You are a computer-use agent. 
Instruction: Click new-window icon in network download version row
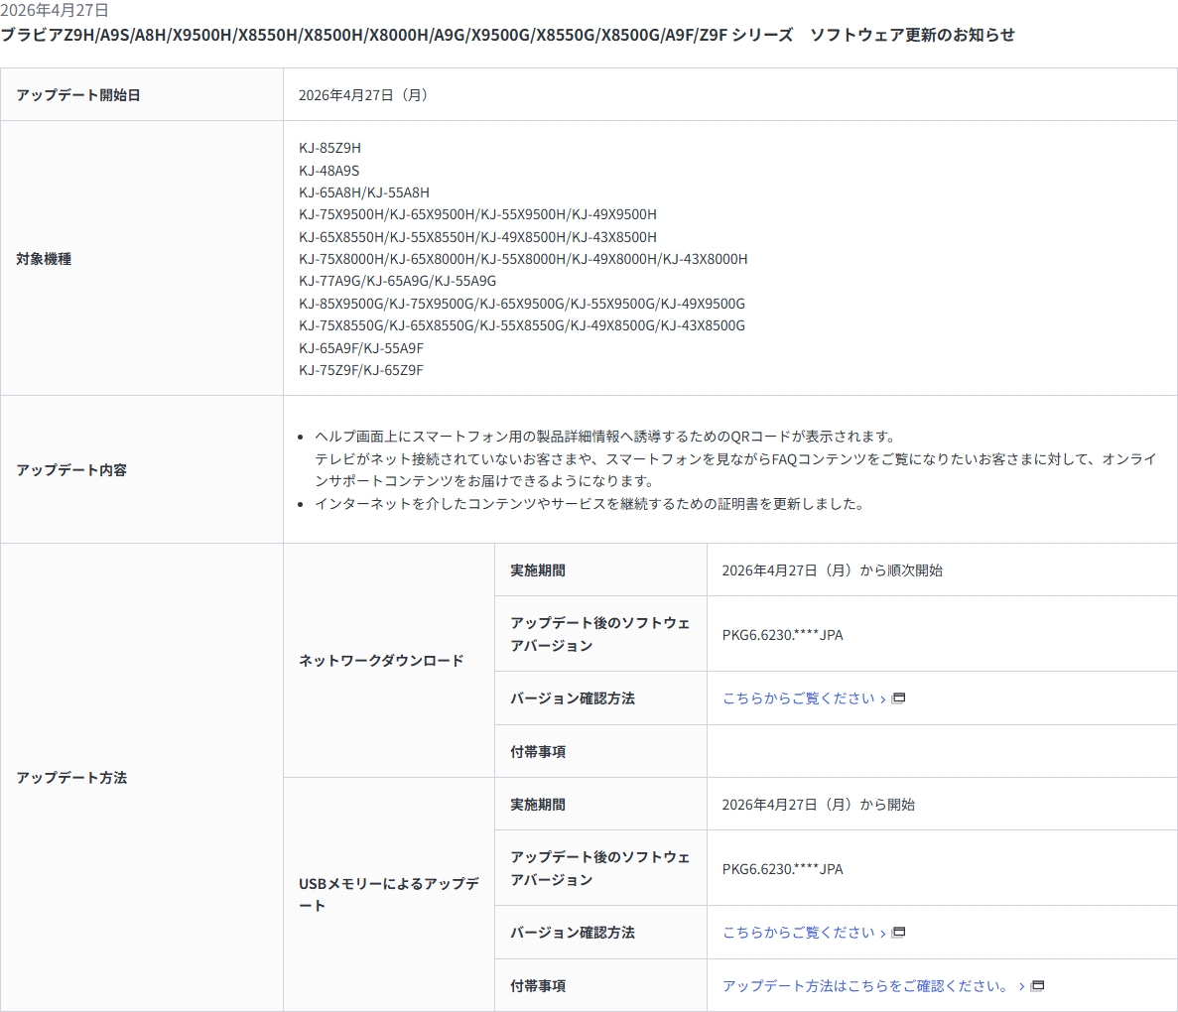[x=899, y=698]
